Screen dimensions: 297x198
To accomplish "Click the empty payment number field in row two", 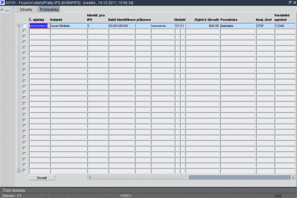I will (39, 32).
